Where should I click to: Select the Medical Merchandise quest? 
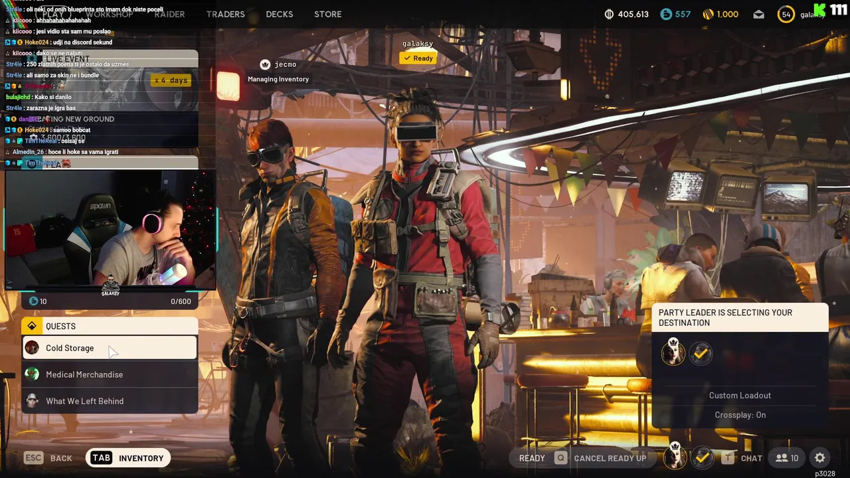click(x=110, y=374)
